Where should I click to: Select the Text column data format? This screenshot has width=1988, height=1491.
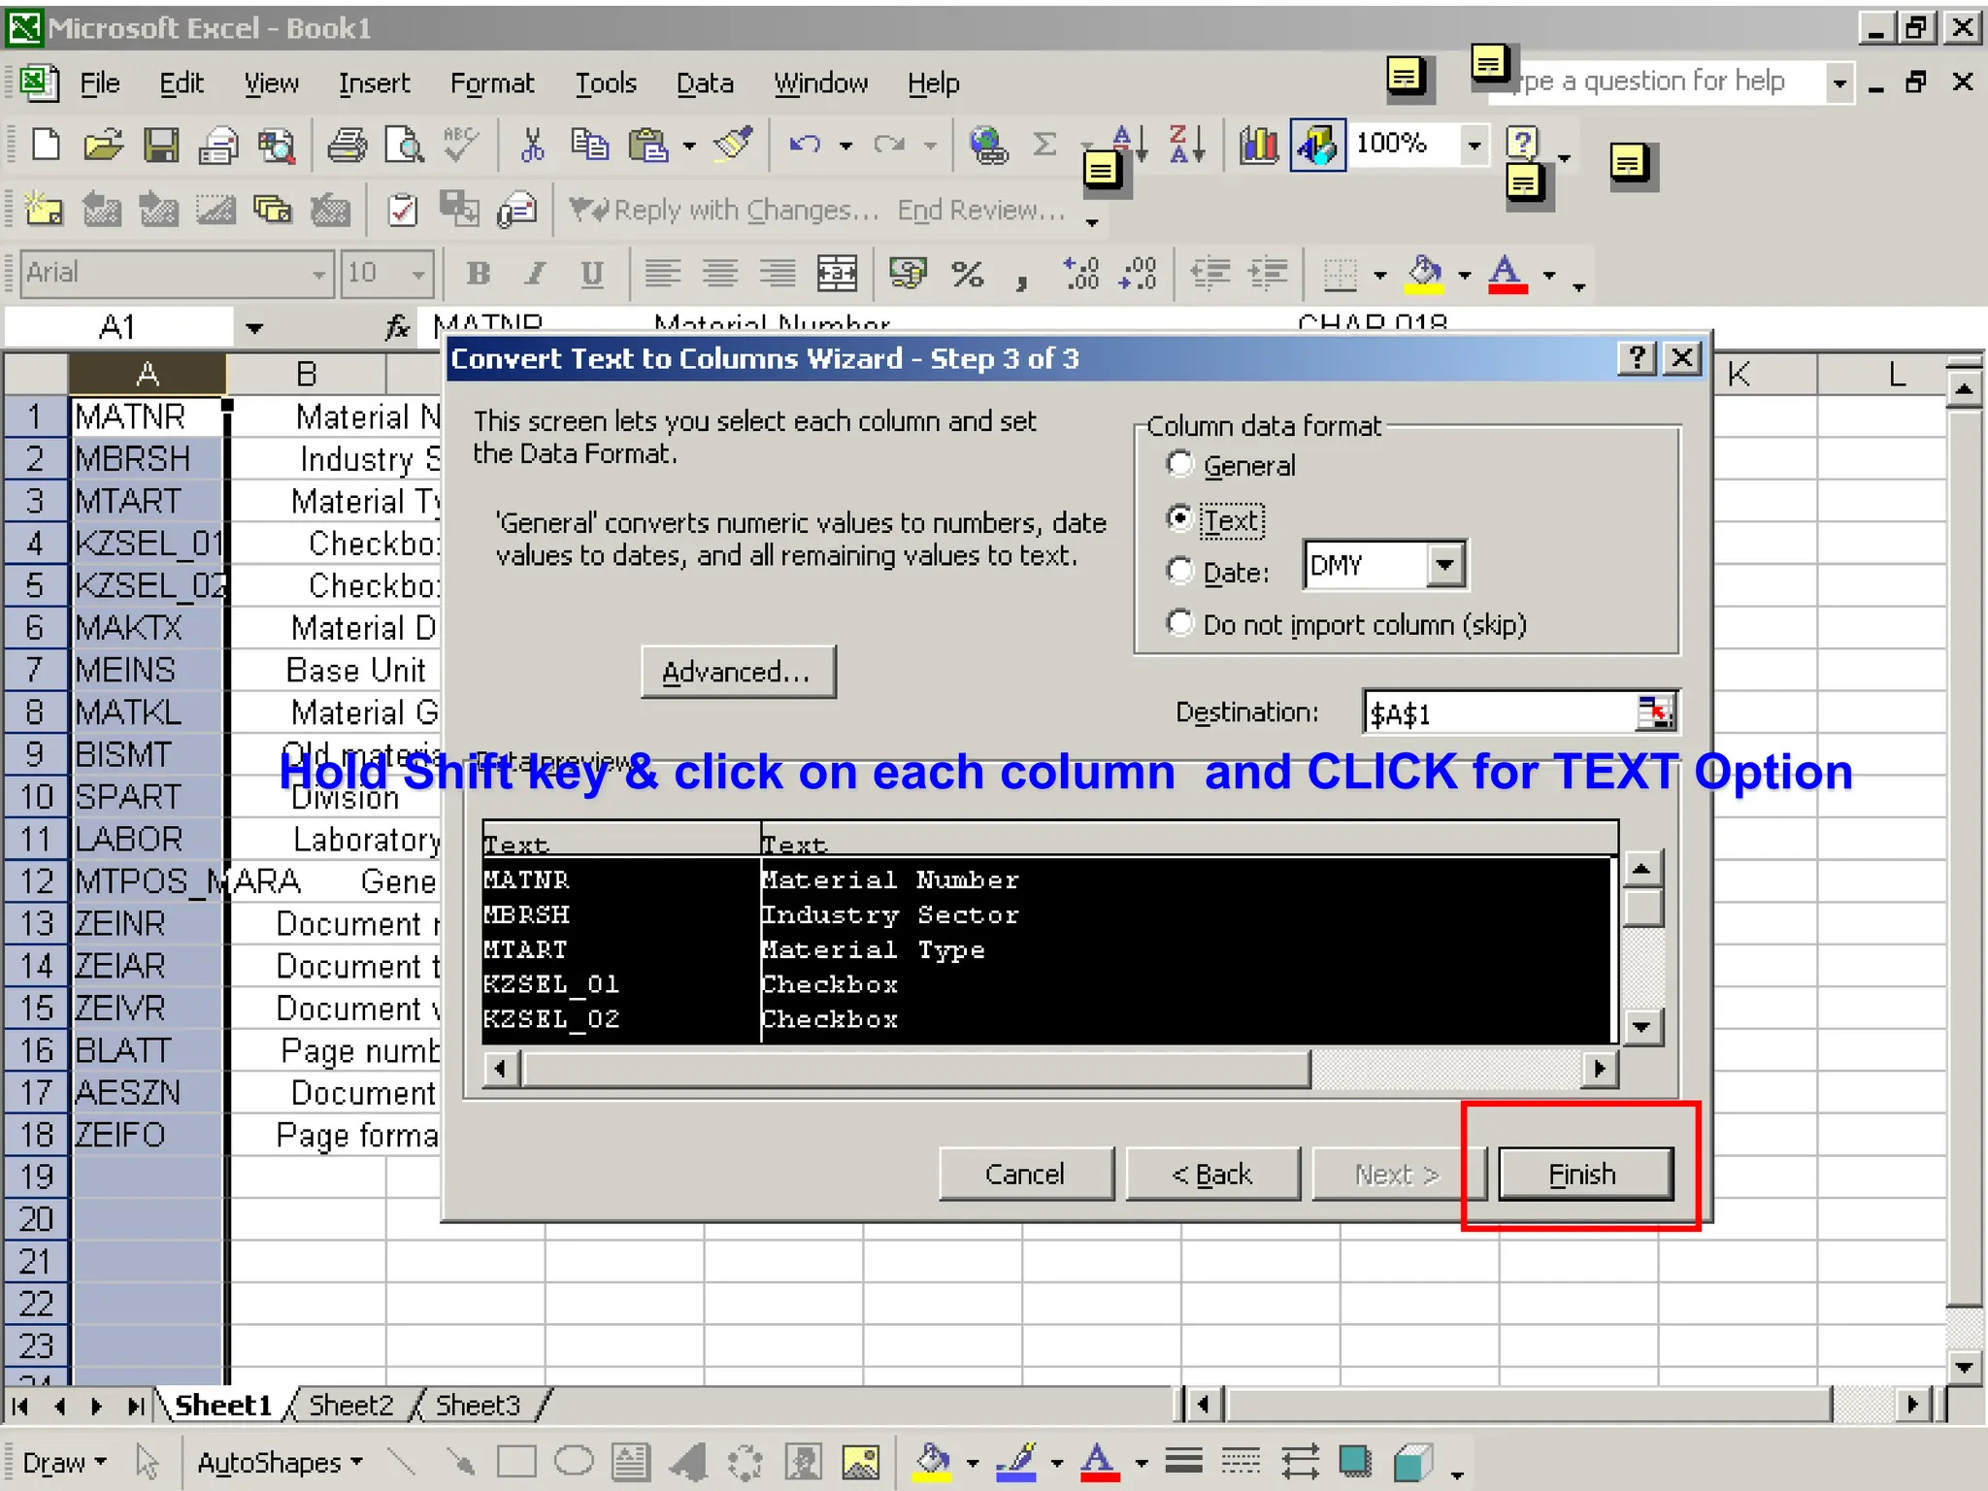pyautogui.click(x=1214, y=519)
